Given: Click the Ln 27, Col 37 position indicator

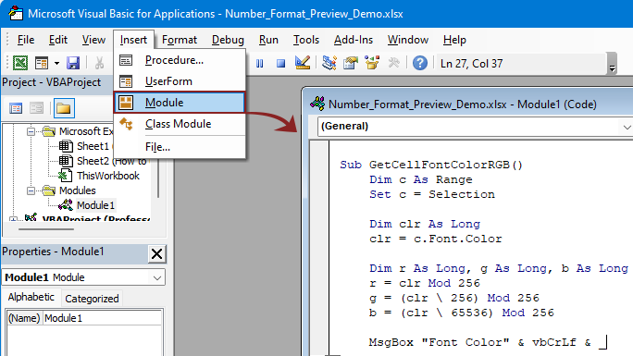Looking at the screenshot, I should [x=471, y=64].
